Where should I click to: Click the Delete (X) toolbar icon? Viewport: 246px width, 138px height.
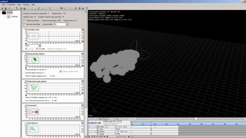(50, 8)
